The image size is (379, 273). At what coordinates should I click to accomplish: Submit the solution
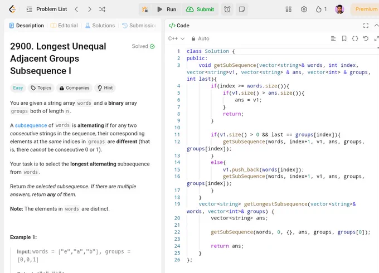point(200,9)
